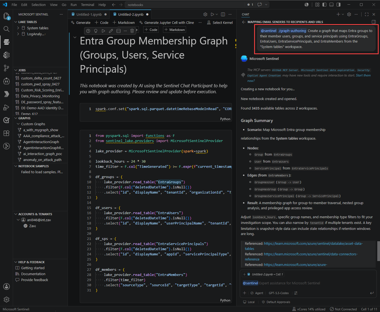This screenshot has width=380, height=312.
Task: Select the Untitled-2.ipynb tab
Action: [131, 14]
